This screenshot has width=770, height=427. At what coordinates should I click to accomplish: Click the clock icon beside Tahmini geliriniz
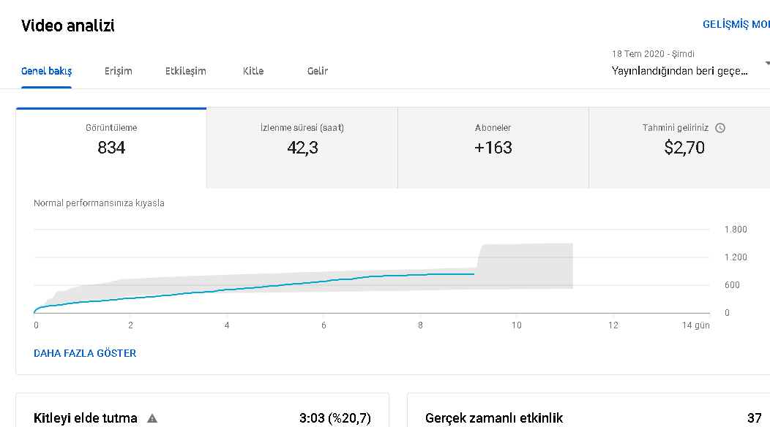coord(720,128)
